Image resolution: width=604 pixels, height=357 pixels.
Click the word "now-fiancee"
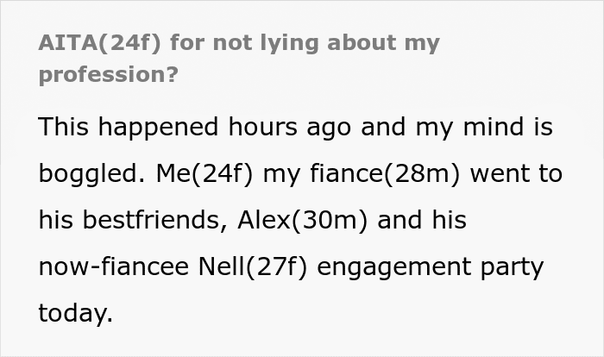[114, 266]
